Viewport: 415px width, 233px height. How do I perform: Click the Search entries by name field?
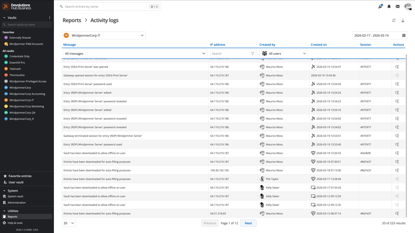[x=109, y=7]
